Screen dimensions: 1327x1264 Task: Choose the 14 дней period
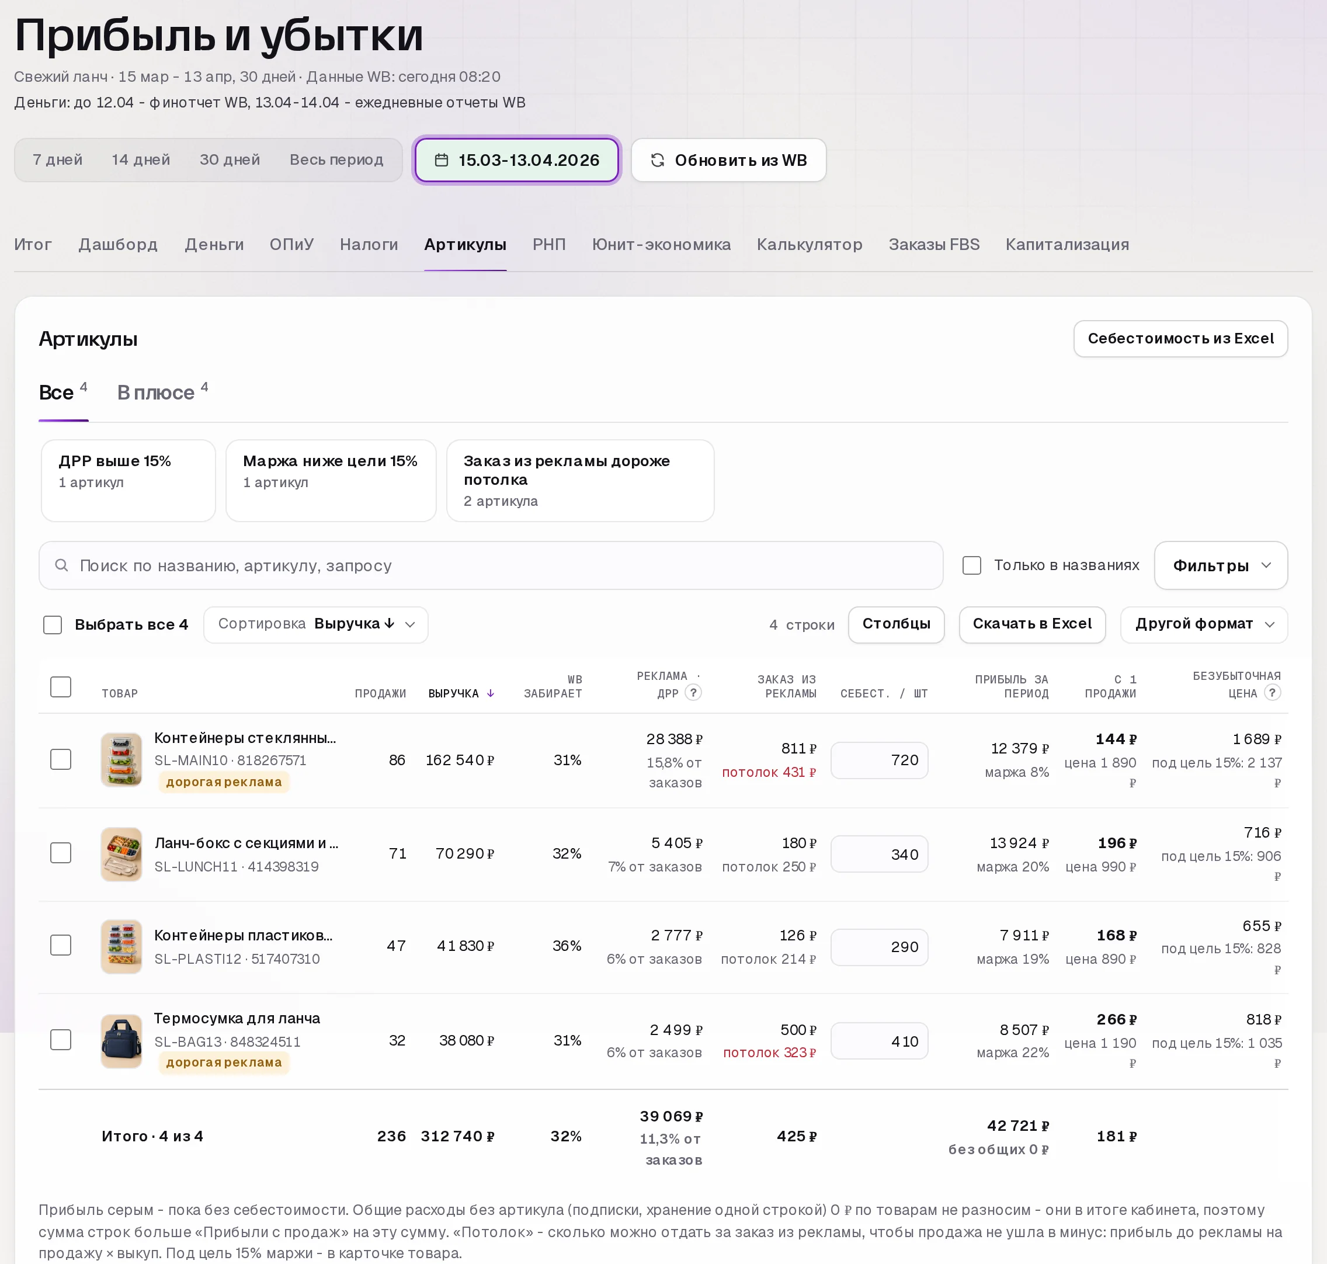point(141,161)
